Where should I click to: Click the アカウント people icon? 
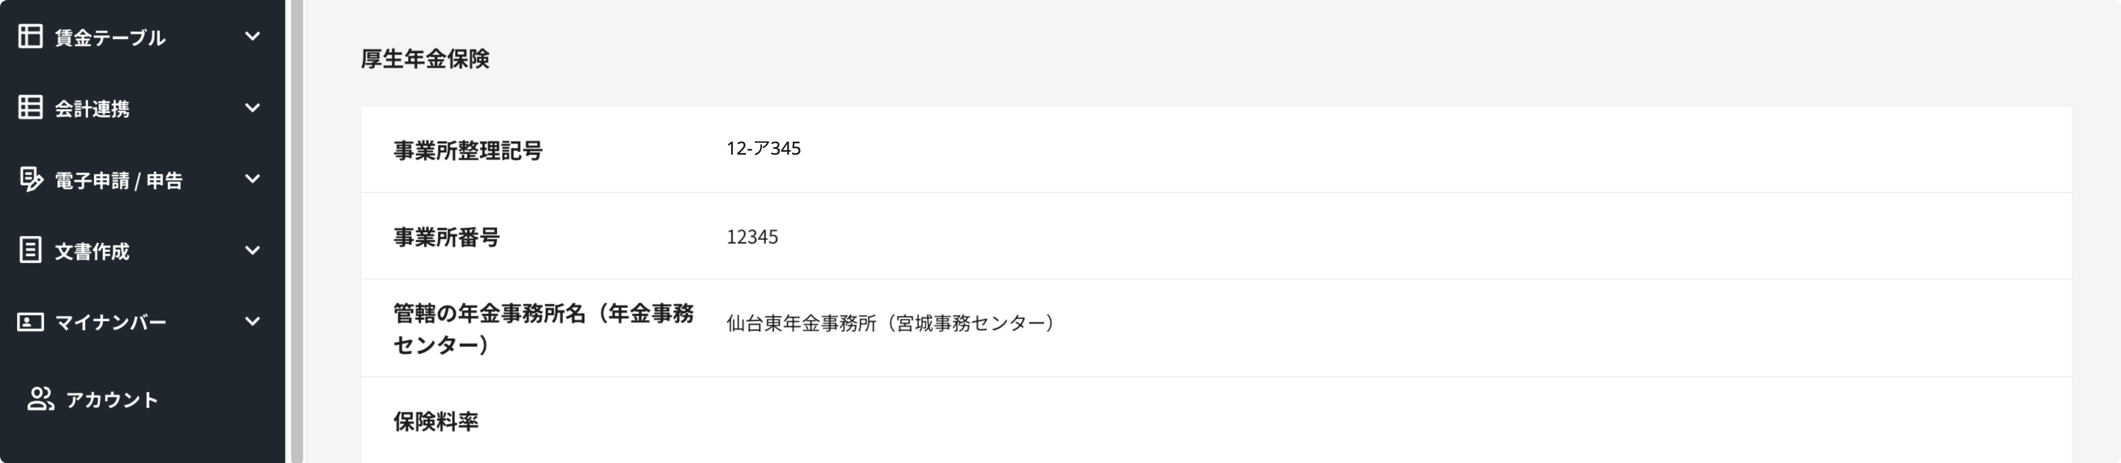pos(40,399)
